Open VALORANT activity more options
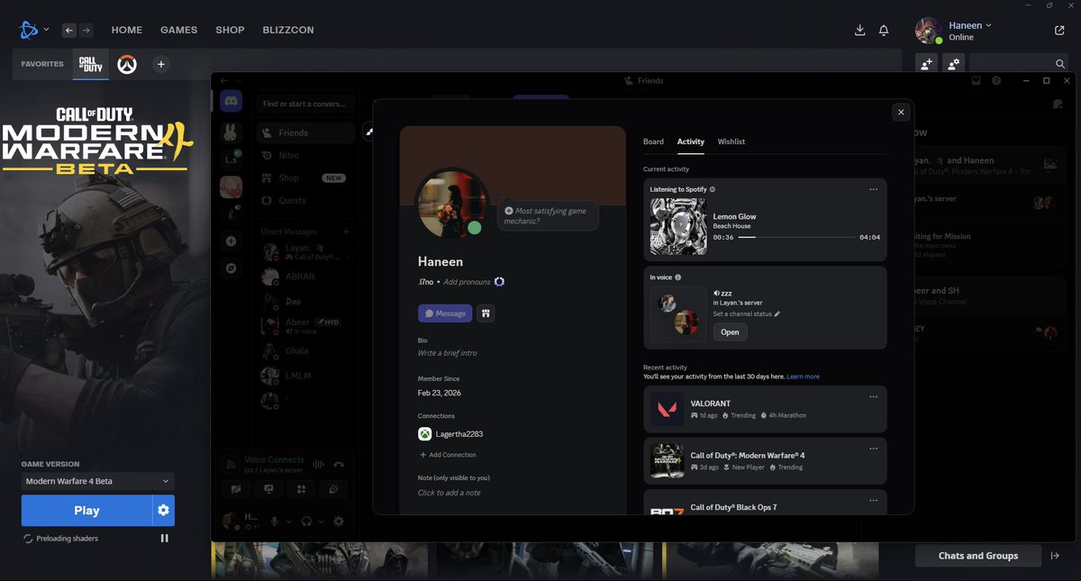This screenshot has width=1081, height=581. [x=873, y=396]
